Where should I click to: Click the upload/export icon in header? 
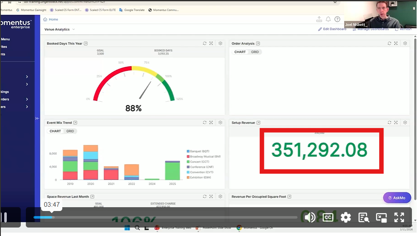[319, 19]
